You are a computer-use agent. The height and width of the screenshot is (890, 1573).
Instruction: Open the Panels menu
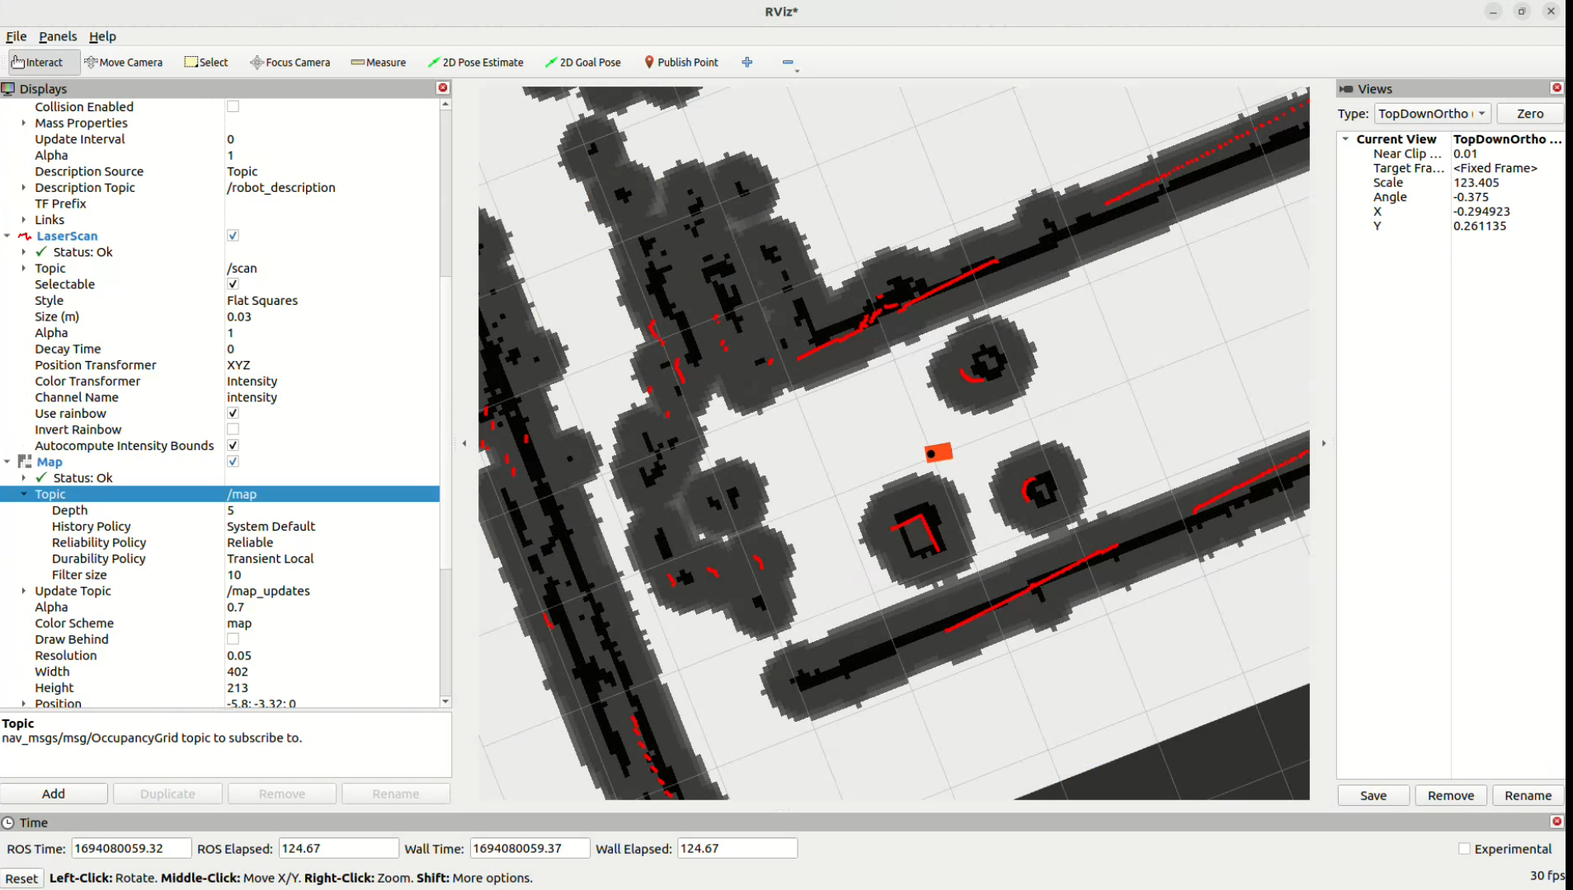pyautogui.click(x=58, y=36)
